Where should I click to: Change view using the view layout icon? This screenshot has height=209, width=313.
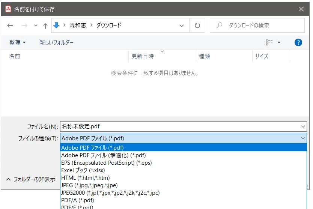pos(269,42)
